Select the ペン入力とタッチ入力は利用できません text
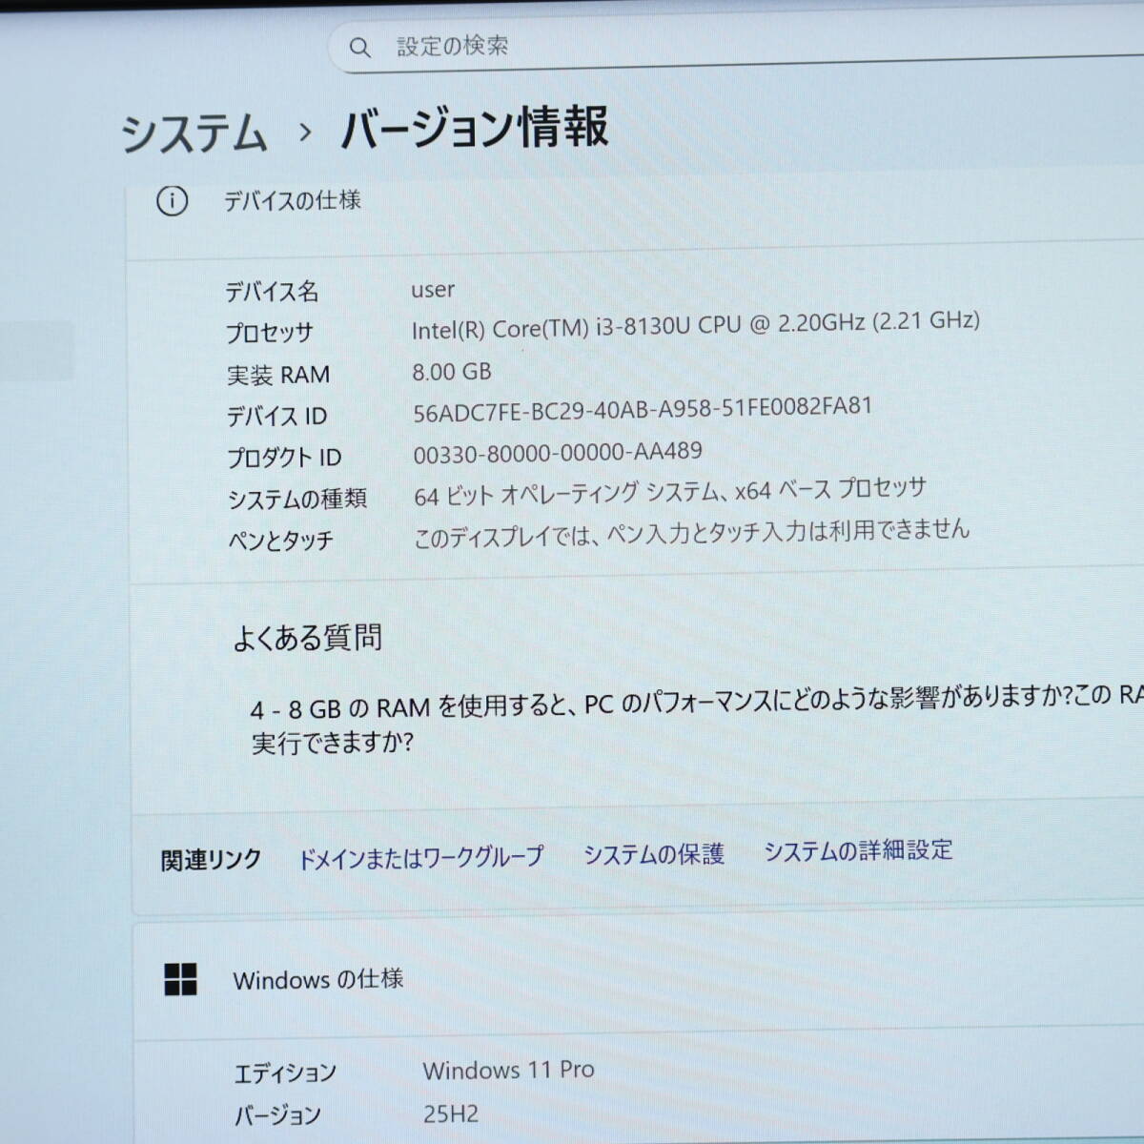1144x1144 pixels. 691,533
